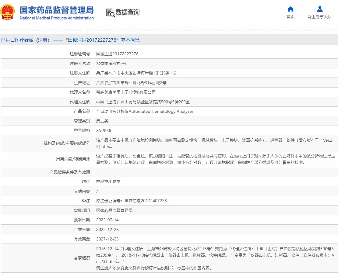Open the 首页 text label
338x273 pixels.
(x=290, y=17)
